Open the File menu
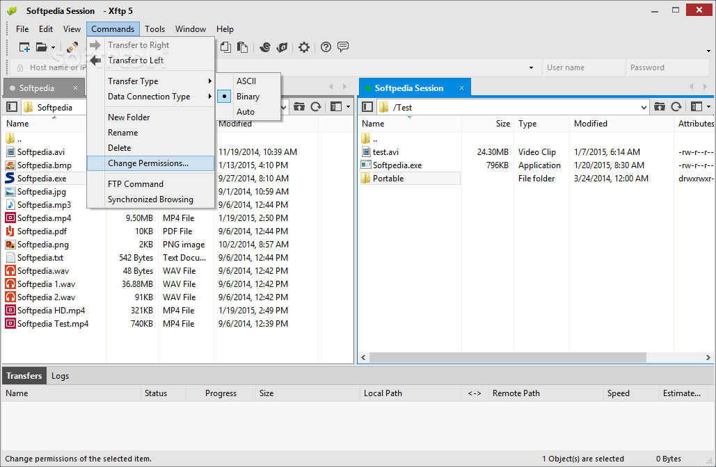Image resolution: width=716 pixels, height=467 pixels. 22,28
